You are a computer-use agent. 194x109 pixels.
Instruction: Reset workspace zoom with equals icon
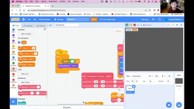coord(119,100)
